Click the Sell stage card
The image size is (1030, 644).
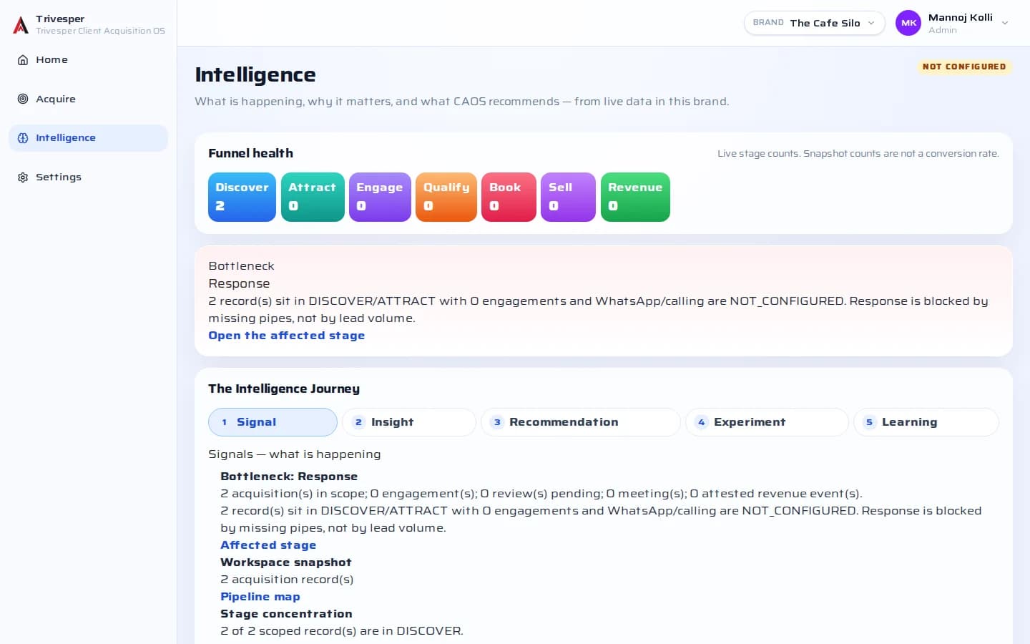(x=568, y=197)
